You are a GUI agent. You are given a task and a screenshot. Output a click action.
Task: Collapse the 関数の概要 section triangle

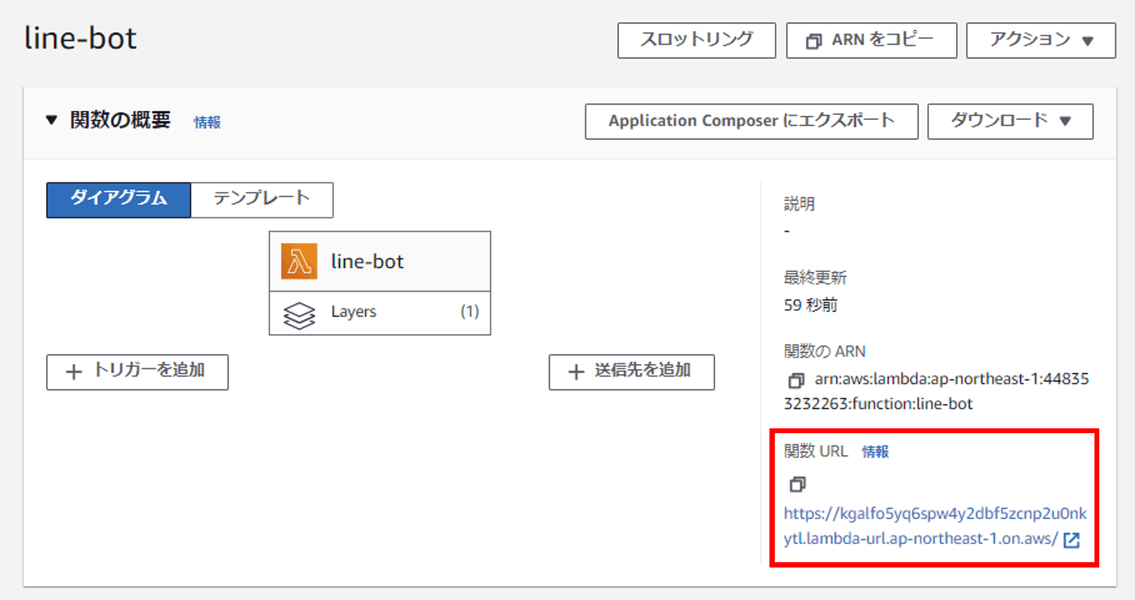pyautogui.click(x=52, y=121)
